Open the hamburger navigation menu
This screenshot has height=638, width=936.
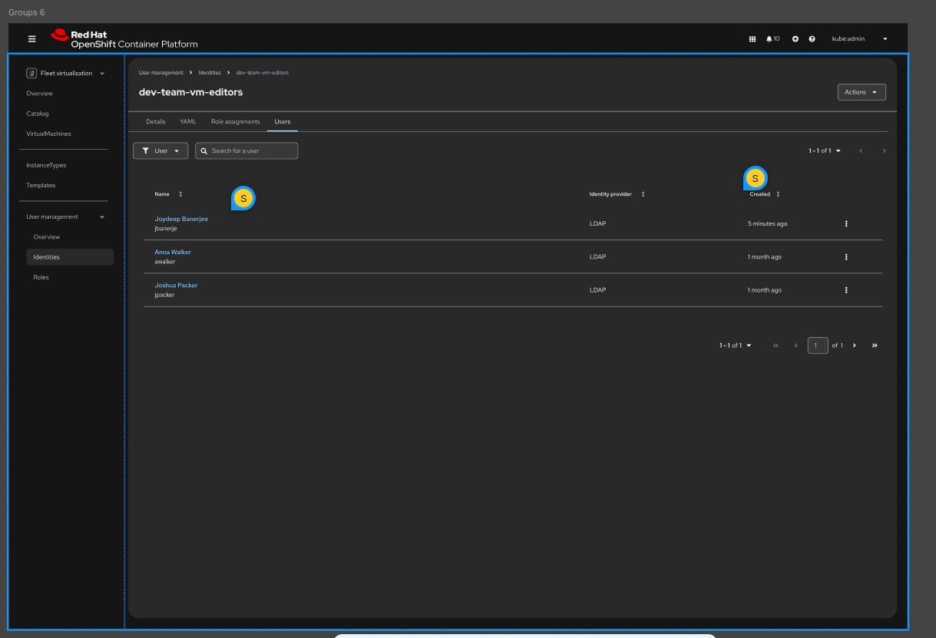(31, 39)
